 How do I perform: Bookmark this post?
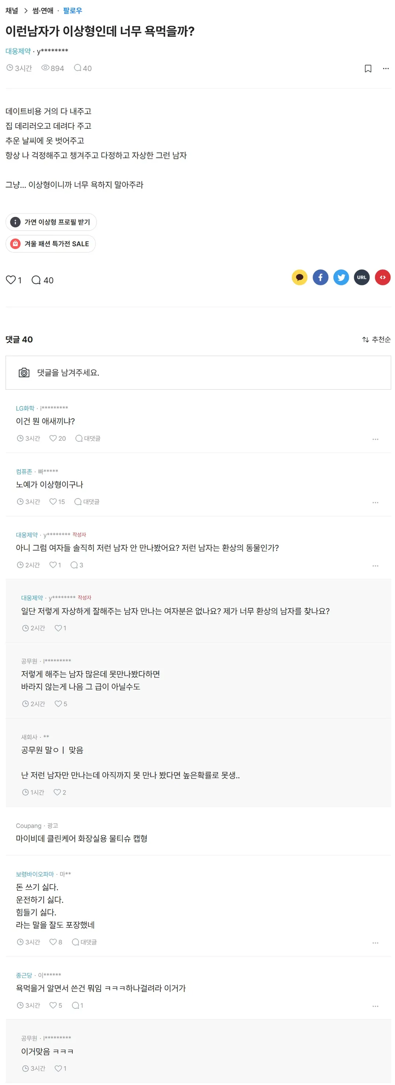pyautogui.click(x=368, y=68)
